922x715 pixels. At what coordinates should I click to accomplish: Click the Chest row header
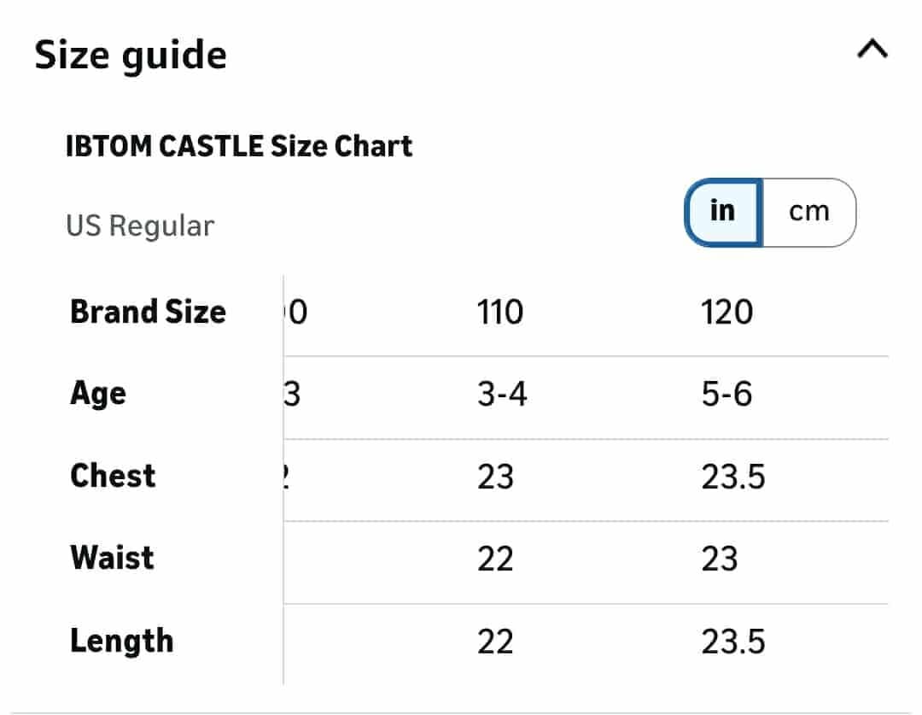click(113, 476)
